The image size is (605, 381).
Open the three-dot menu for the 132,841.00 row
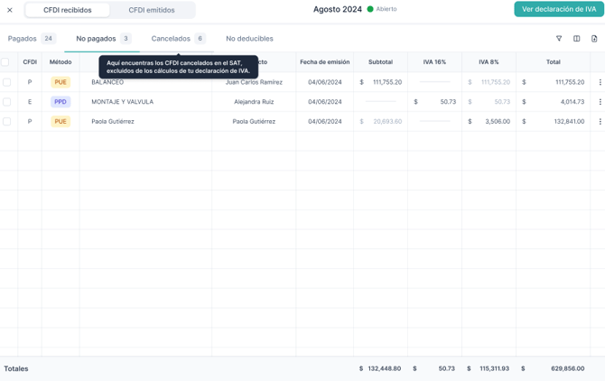[x=600, y=121]
